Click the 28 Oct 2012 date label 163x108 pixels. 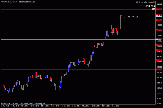pyautogui.click(x=45, y=106)
